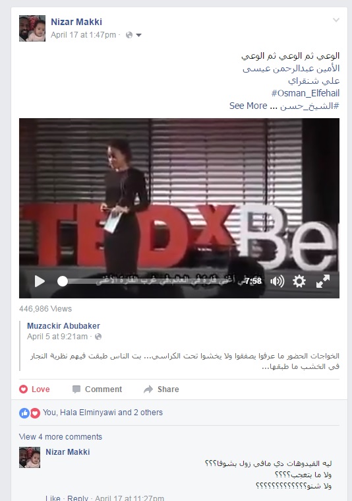This screenshot has width=352, height=501.
Task: Open post options chevron at top right
Action: click(x=336, y=20)
